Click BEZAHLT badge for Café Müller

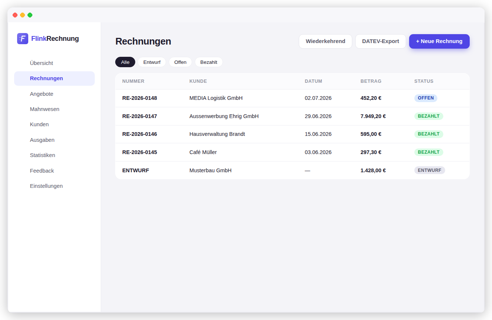(x=429, y=152)
